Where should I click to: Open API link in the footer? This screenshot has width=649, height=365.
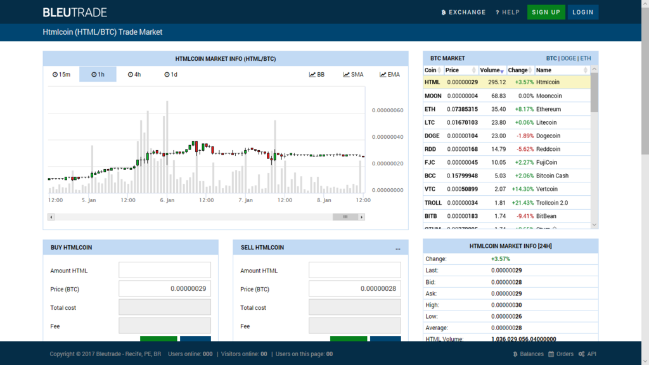588,354
